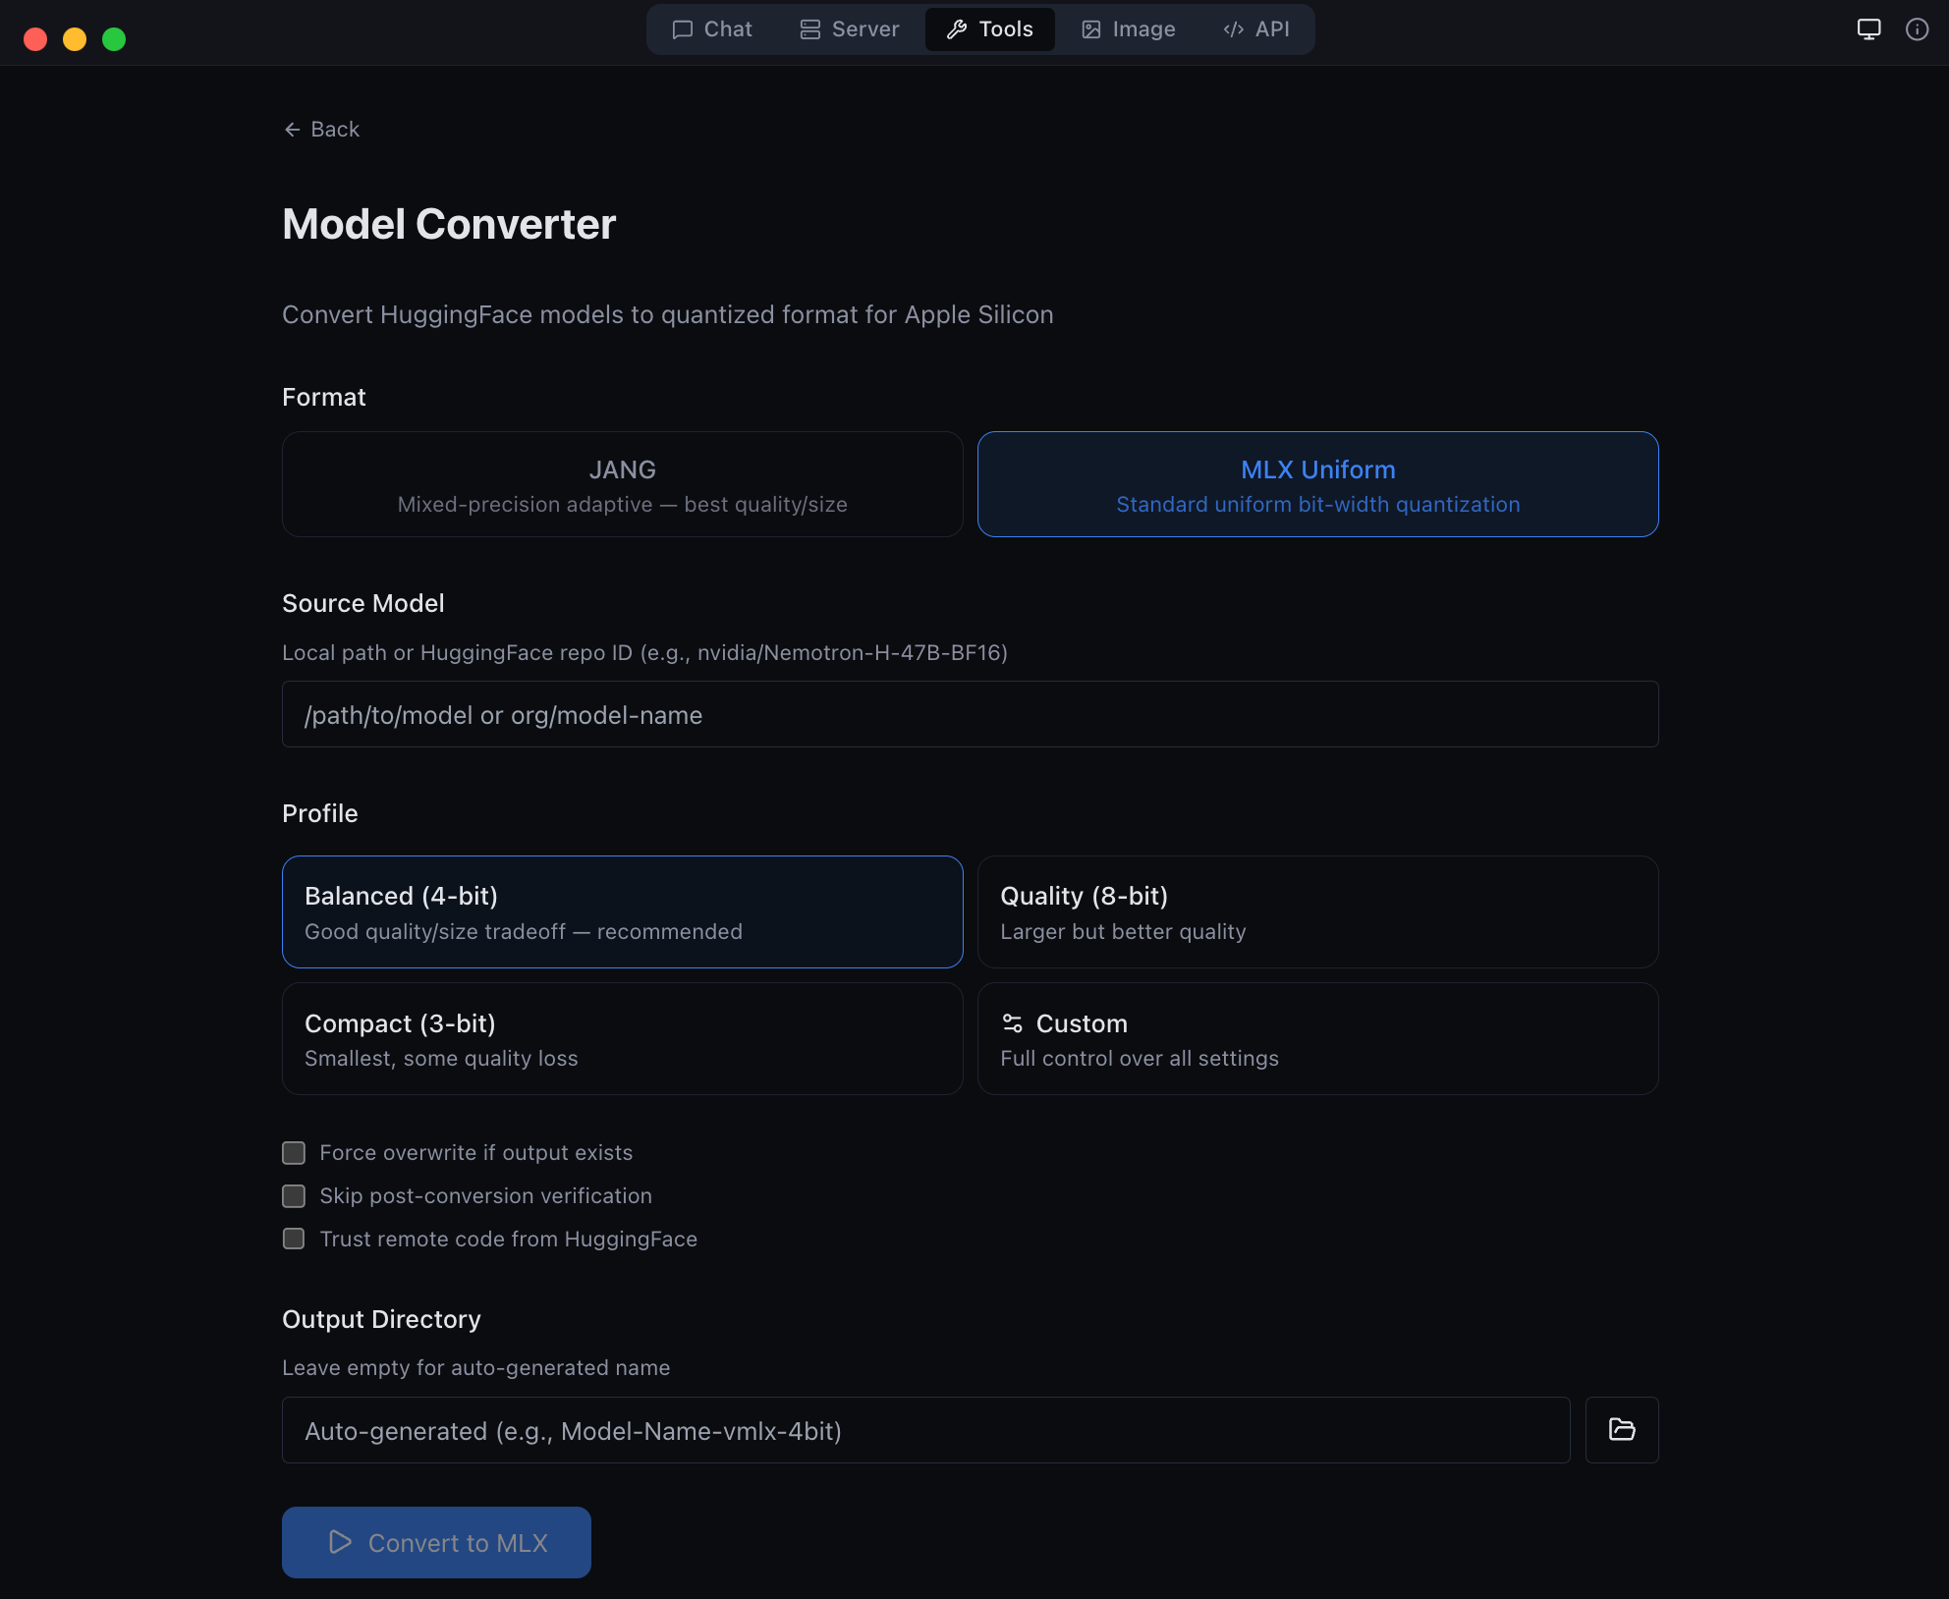Click the monitor display icon in top-right
This screenshot has width=1949, height=1599.
tap(1868, 29)
